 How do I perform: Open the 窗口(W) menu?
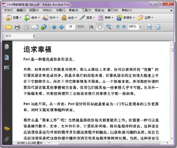pos(113,10)
